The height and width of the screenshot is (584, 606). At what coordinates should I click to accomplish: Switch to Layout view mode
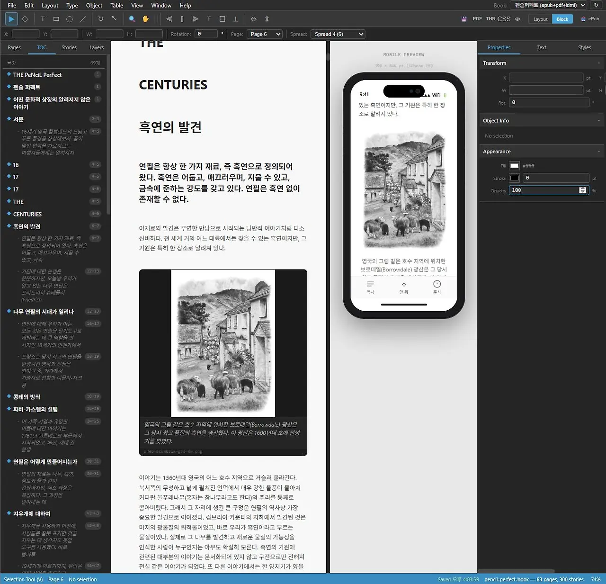coord(540,19)
